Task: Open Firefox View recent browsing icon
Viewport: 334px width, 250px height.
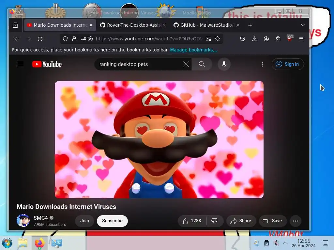Action: click(15, 25)
